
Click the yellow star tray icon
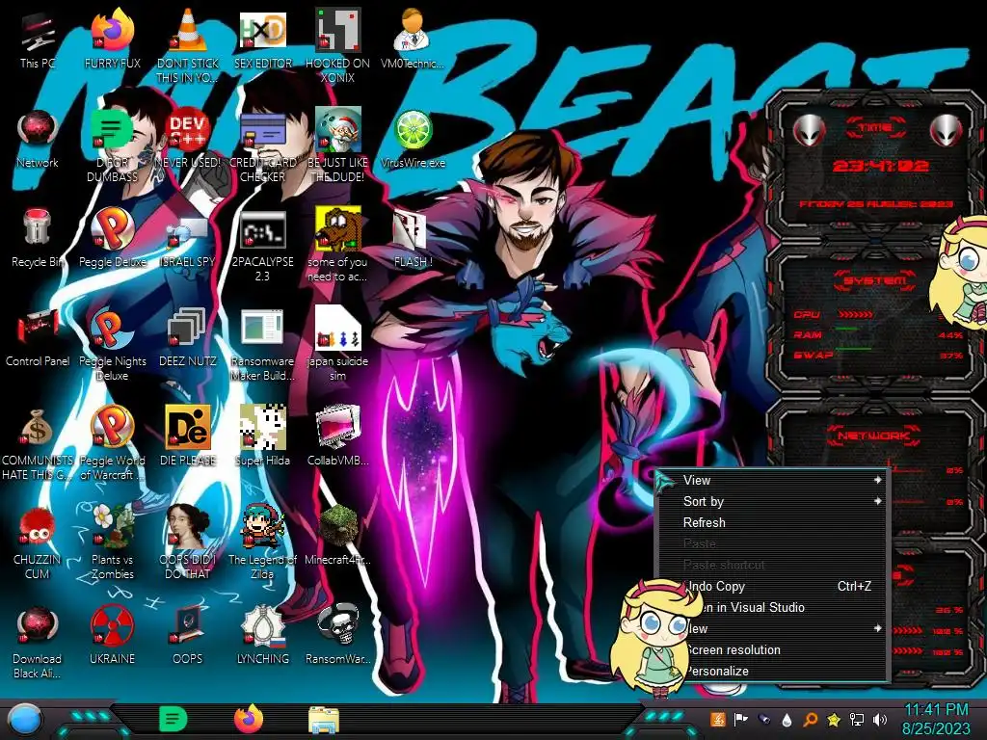[834, 719]
